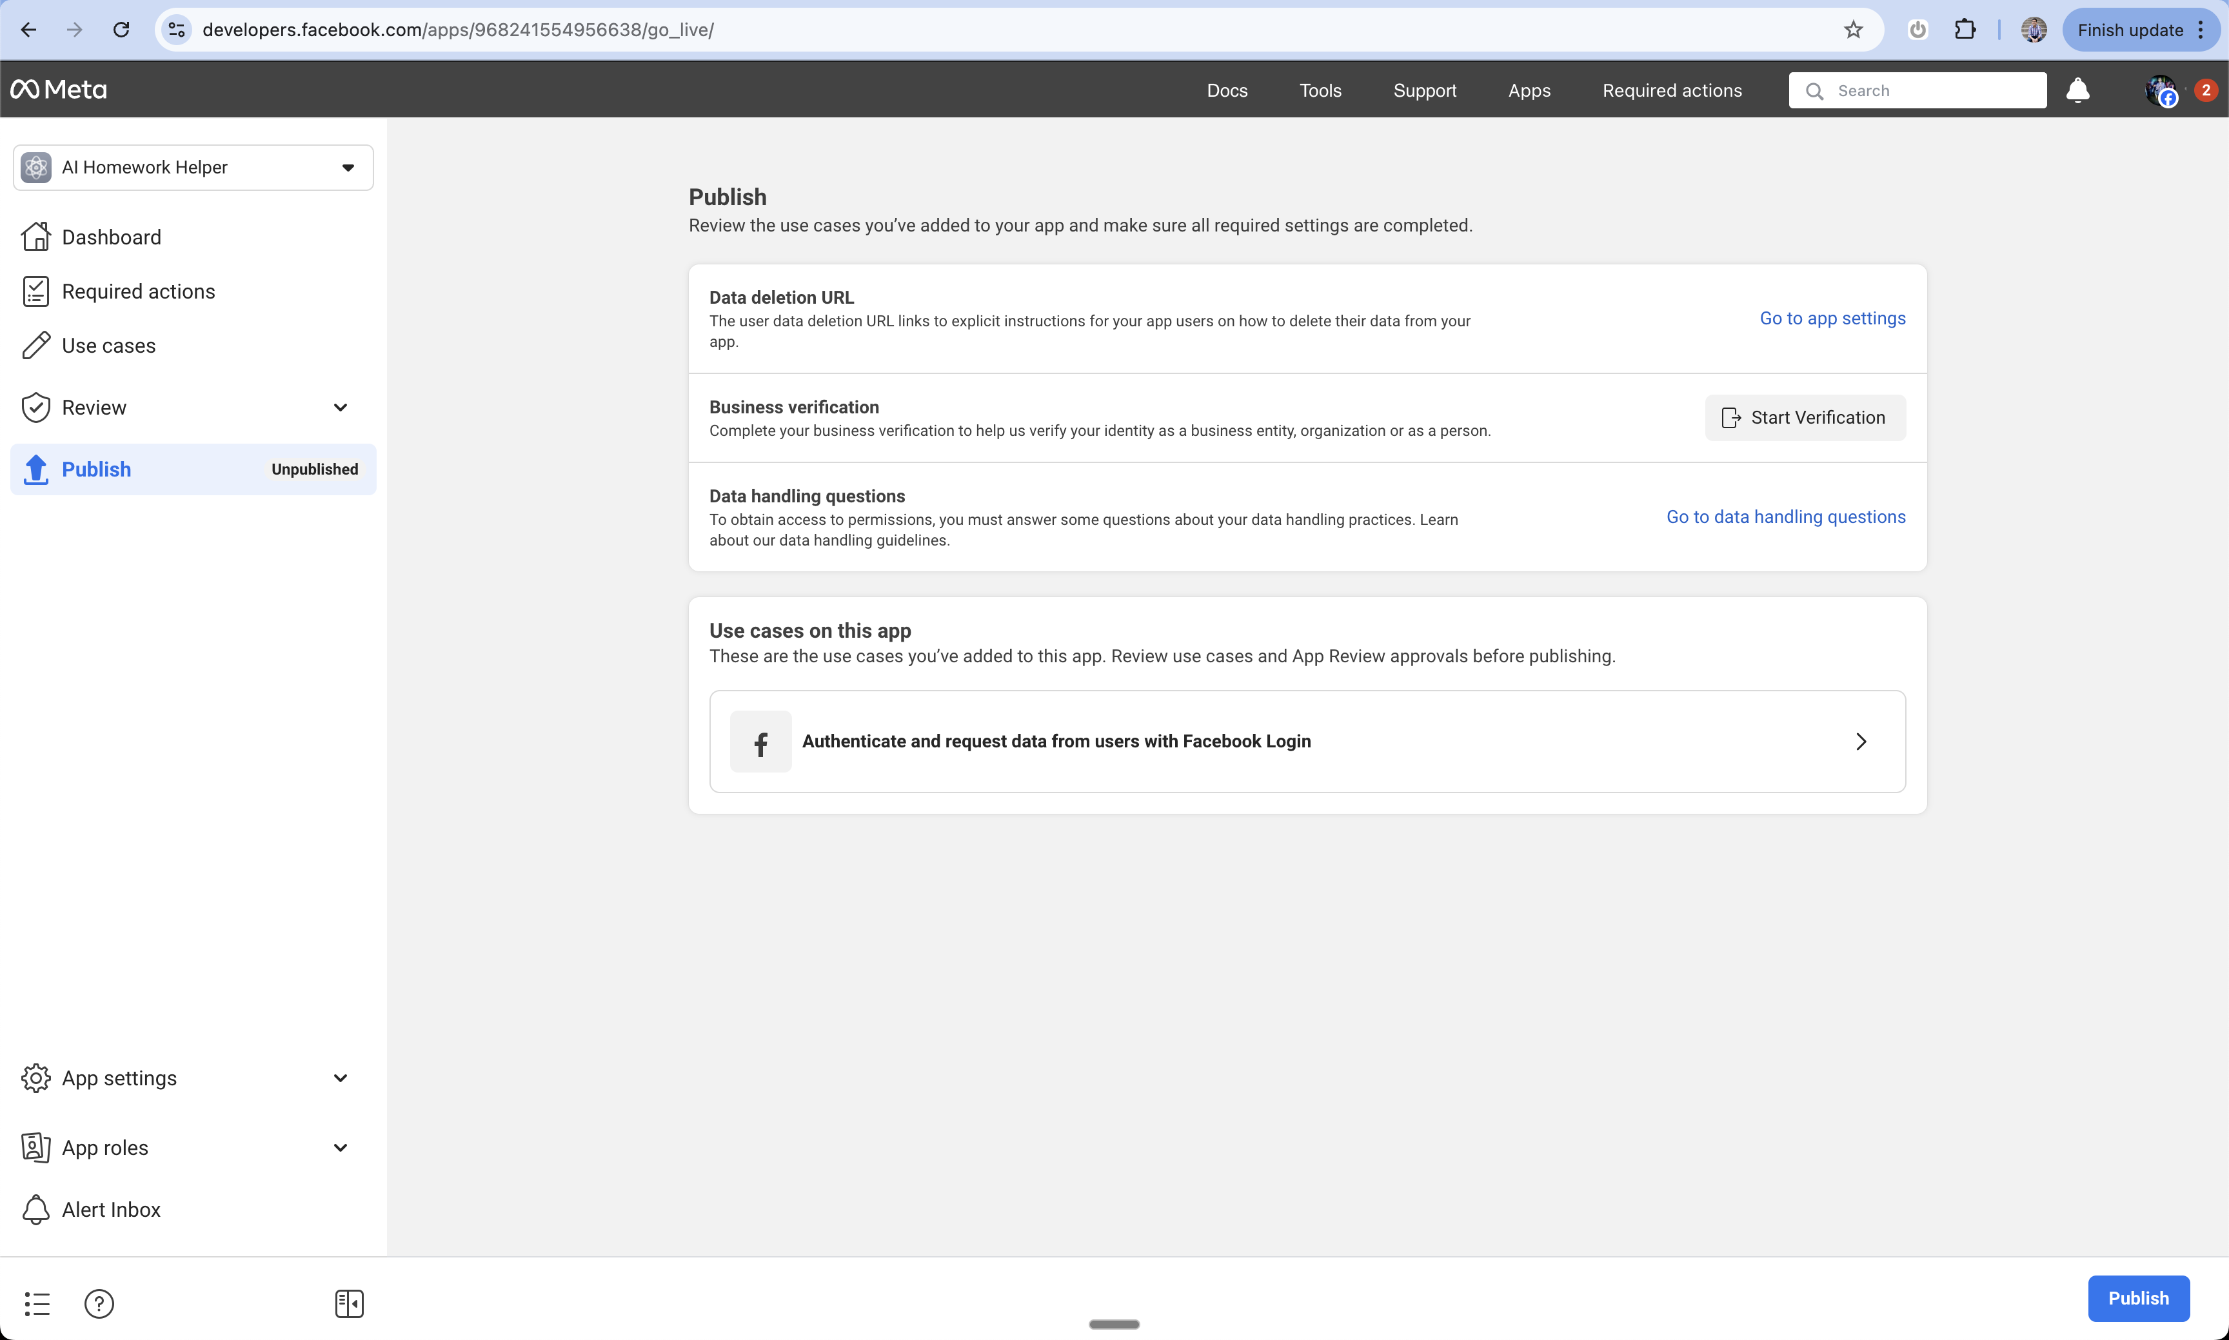The width and height of the screenshot is (2229, 1340).
Task: Click browser forward arrow
Action: click(x=74, y=30)
